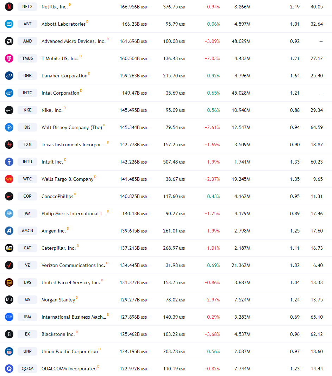Click the 2.19 relative volume for Netflix
This screenshot has width=332, height=376.
click(295, 7)
